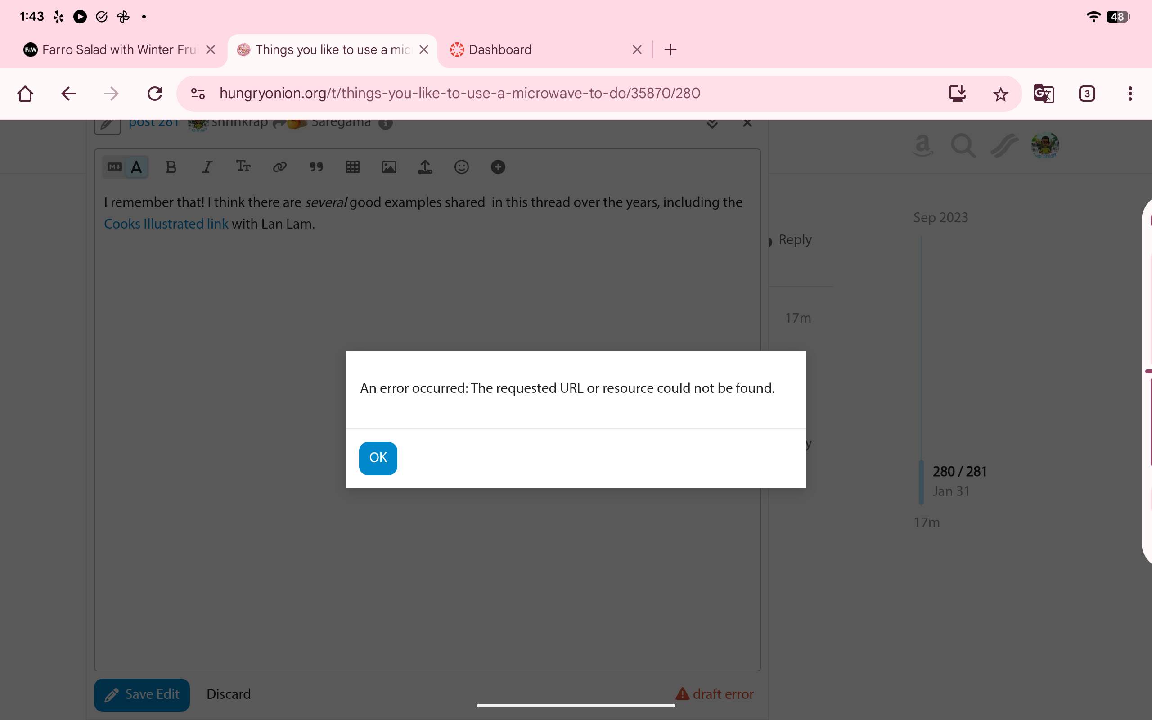
Task: Click the upload file icon
Action: coord(425,167)
